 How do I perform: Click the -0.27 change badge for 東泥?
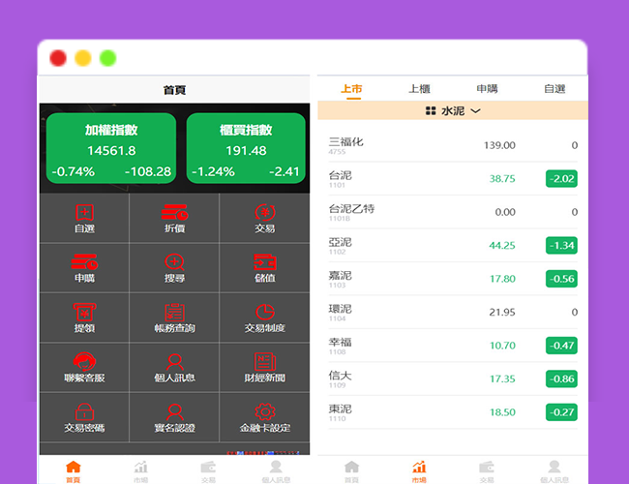[561, 411]
